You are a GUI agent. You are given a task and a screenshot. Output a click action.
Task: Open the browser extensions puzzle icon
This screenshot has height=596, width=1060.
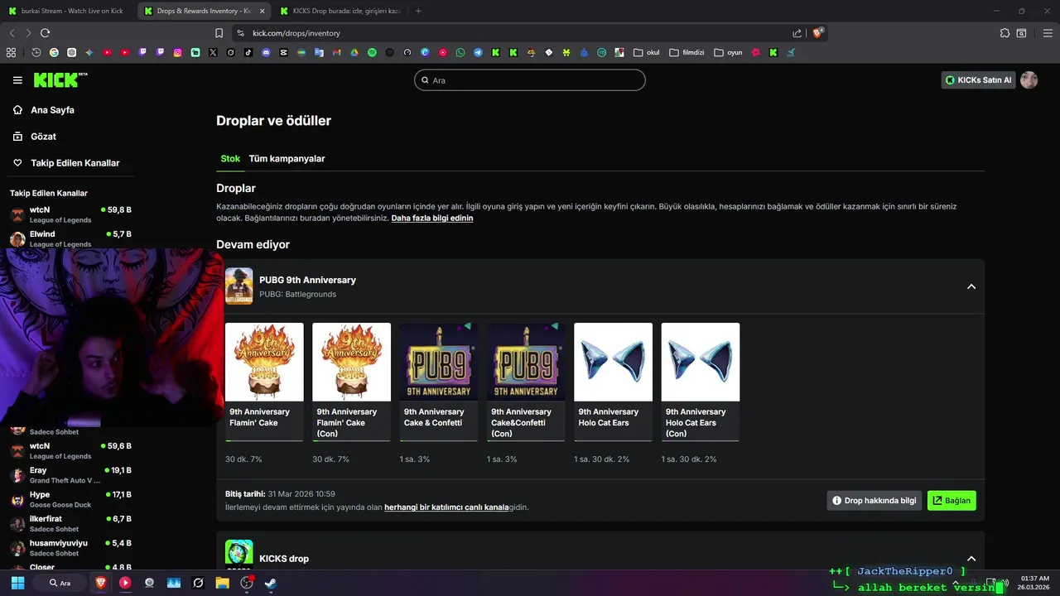(1005, 33)
